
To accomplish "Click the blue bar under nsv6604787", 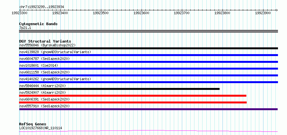I will (x=148, y=62).
